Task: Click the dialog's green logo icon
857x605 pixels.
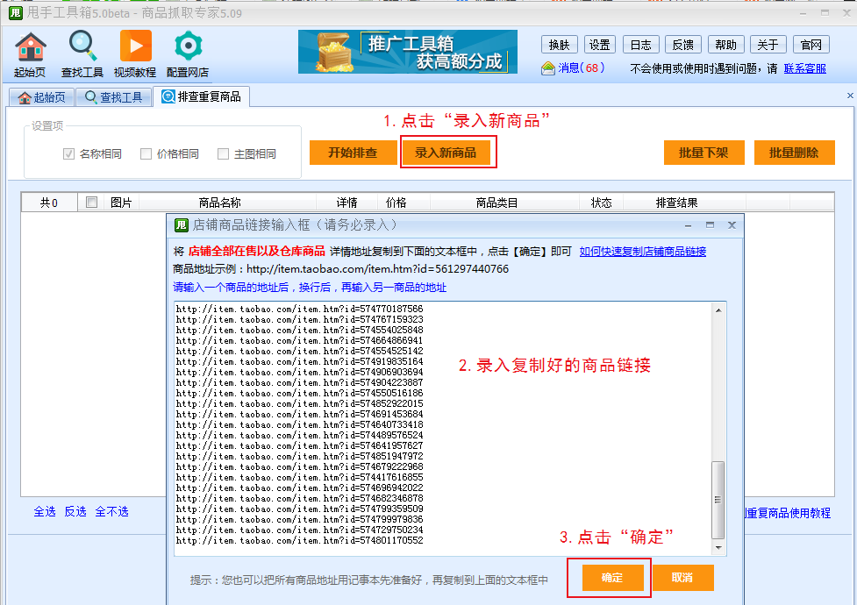Action: 181,225
